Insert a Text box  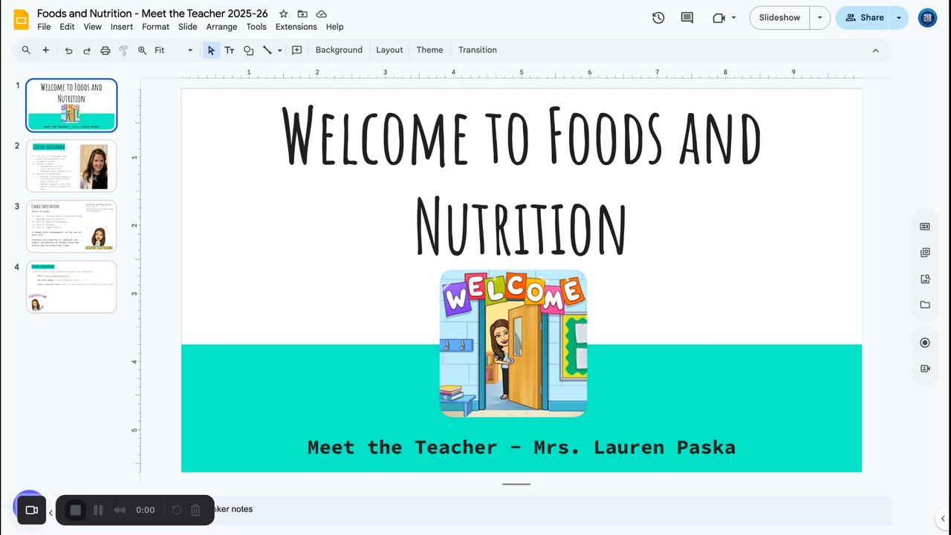pyautogui.click(x=230, y=51)
